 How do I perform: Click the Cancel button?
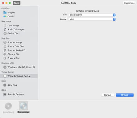(x=107, y=95)
